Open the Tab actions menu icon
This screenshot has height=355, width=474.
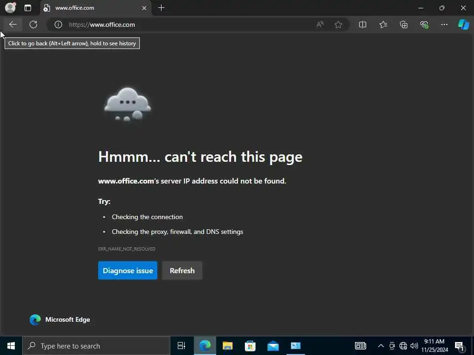(x=27, y=8)
